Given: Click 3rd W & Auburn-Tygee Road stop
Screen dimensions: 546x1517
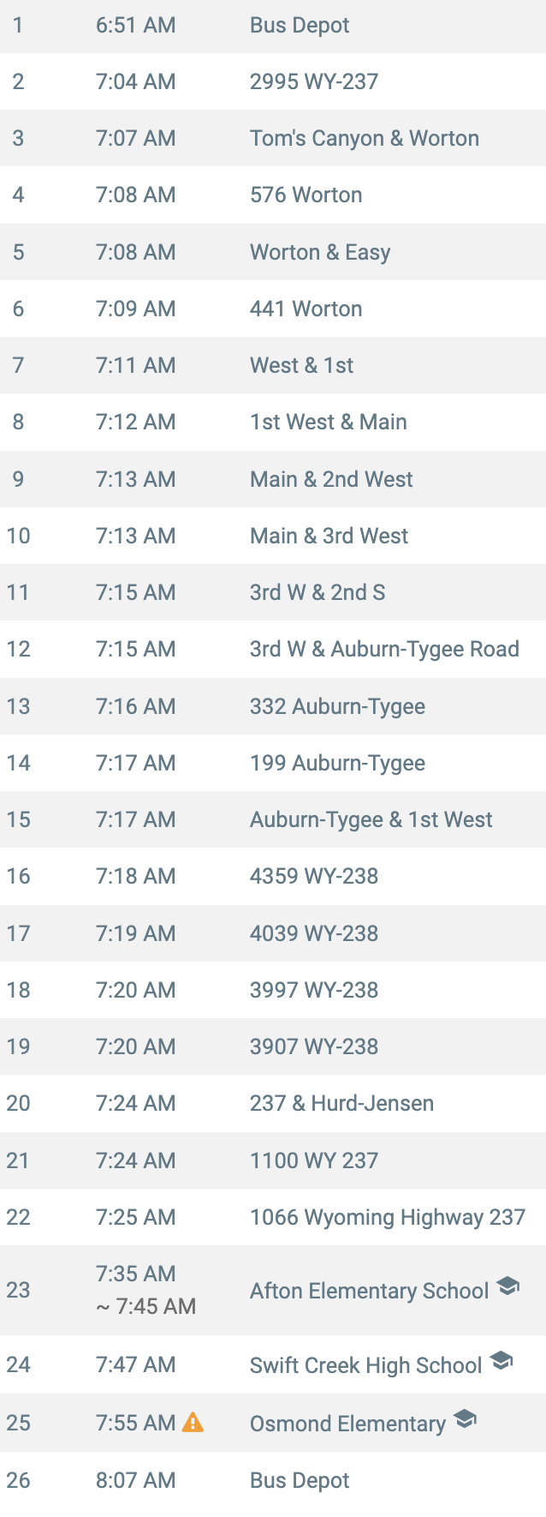Looking at the screenshot, I should [273, 649].
